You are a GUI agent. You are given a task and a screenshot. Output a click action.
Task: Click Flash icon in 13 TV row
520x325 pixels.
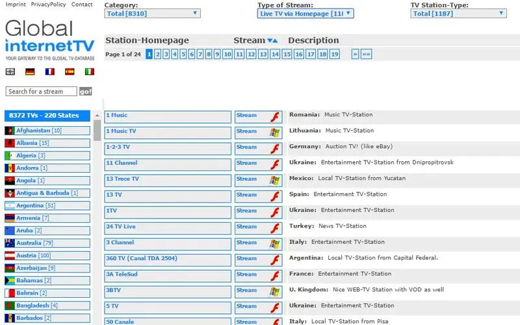274,197
